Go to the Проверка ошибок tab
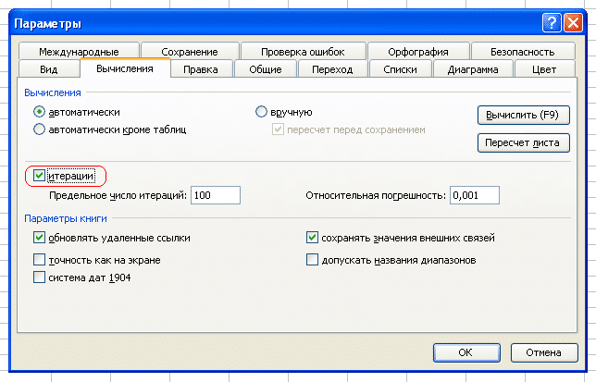This screenshot has width=596, height=382. coord(303,52)
